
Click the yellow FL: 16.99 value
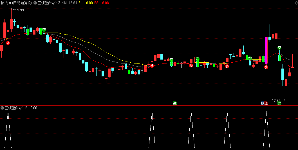click(x=86, y=3)
